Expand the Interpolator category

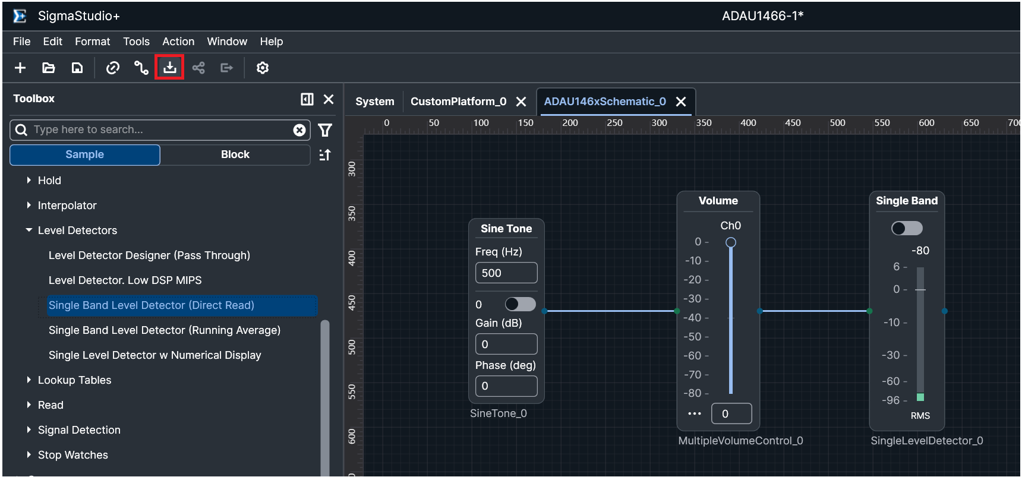point(29,205)
